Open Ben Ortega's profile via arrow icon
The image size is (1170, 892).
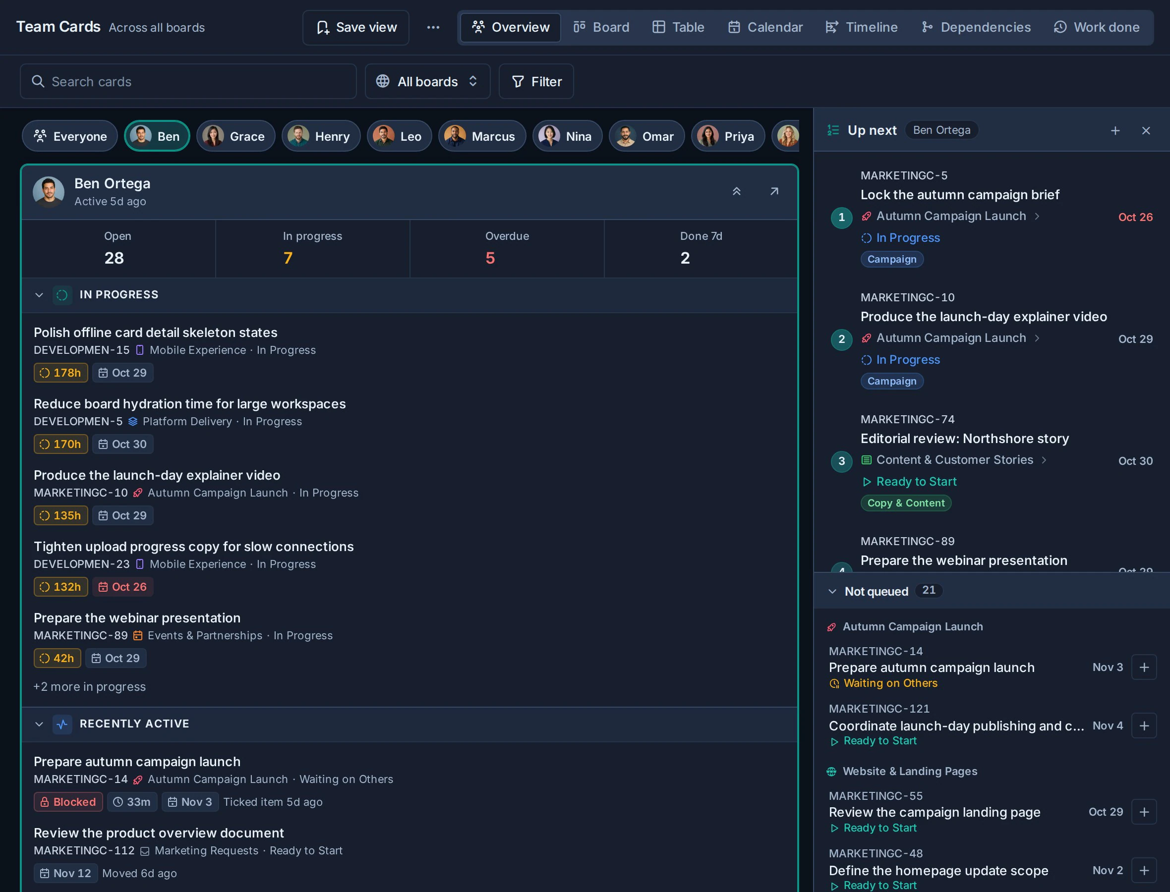point(774,191)
